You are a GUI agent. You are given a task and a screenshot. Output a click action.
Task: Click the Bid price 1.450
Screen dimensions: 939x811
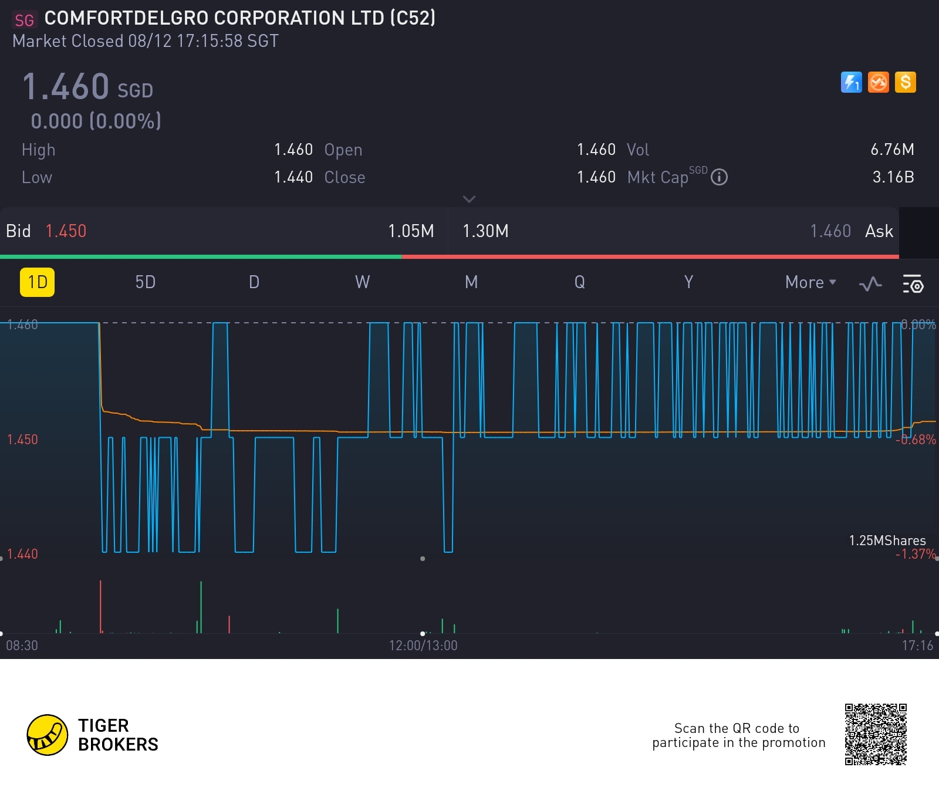(x=66, y=231)
